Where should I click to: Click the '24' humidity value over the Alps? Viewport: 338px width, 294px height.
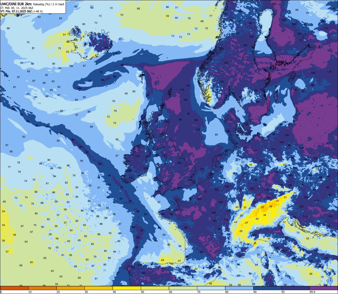coord(271,206)
